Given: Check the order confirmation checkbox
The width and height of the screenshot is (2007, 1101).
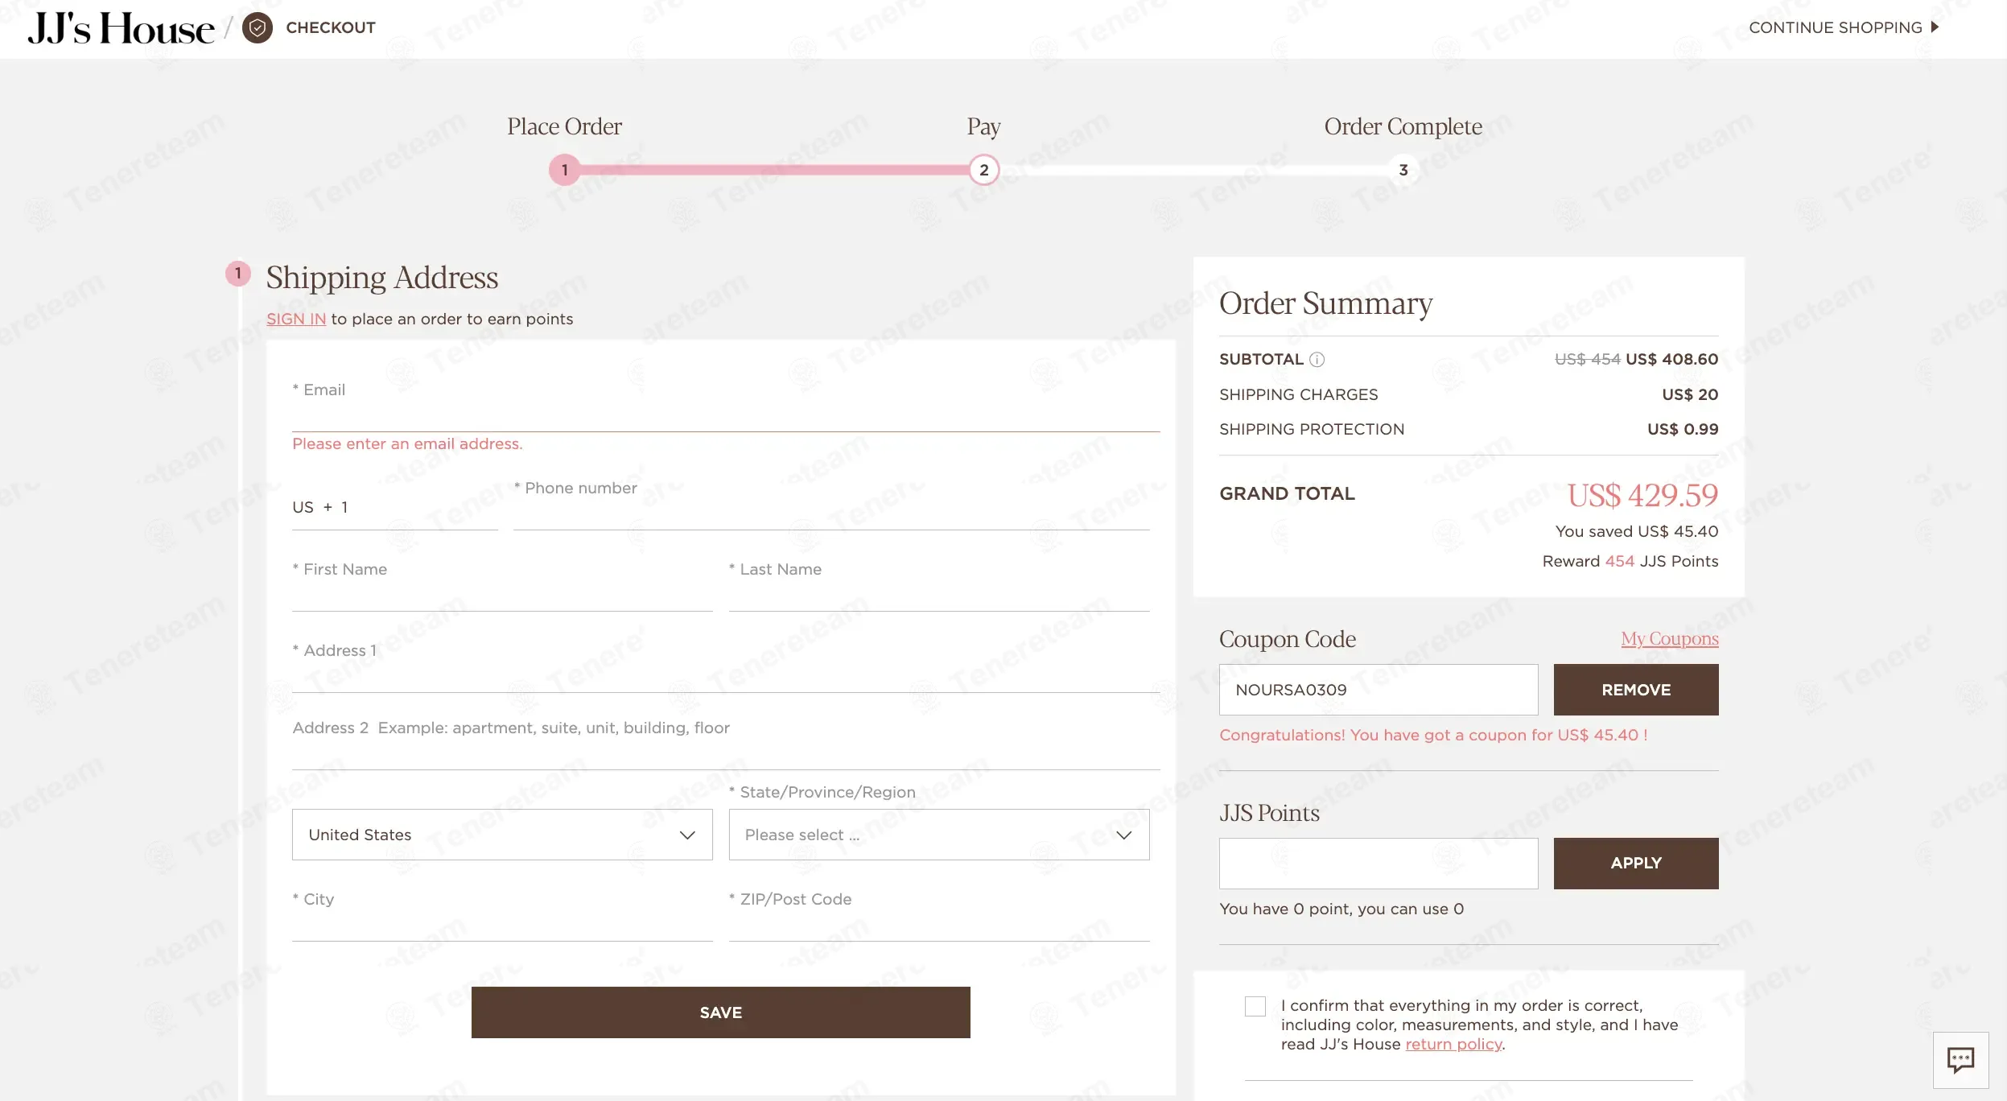Looking at the screenshot, I should [x=1255, y=1006].
